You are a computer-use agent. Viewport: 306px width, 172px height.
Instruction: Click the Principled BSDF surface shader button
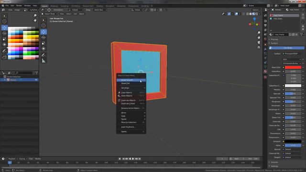coord(292,54)
